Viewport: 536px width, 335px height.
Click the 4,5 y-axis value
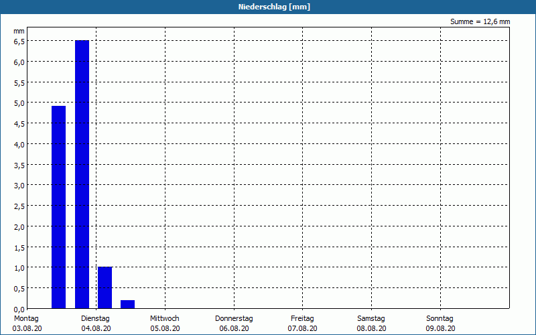(19, 124)
